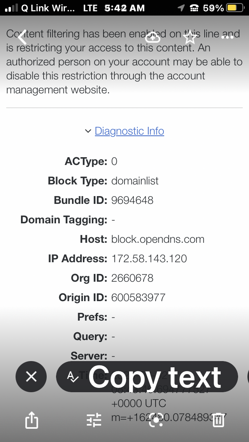Tap the Bundle ID 9694648 value
The height and width of the screenshot is (442, 249).
(x=132, y=200)
